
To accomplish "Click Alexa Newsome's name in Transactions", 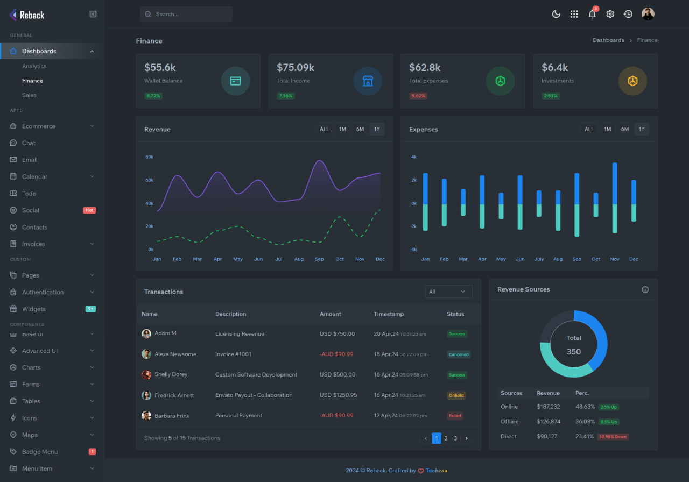I will [175, 354].
